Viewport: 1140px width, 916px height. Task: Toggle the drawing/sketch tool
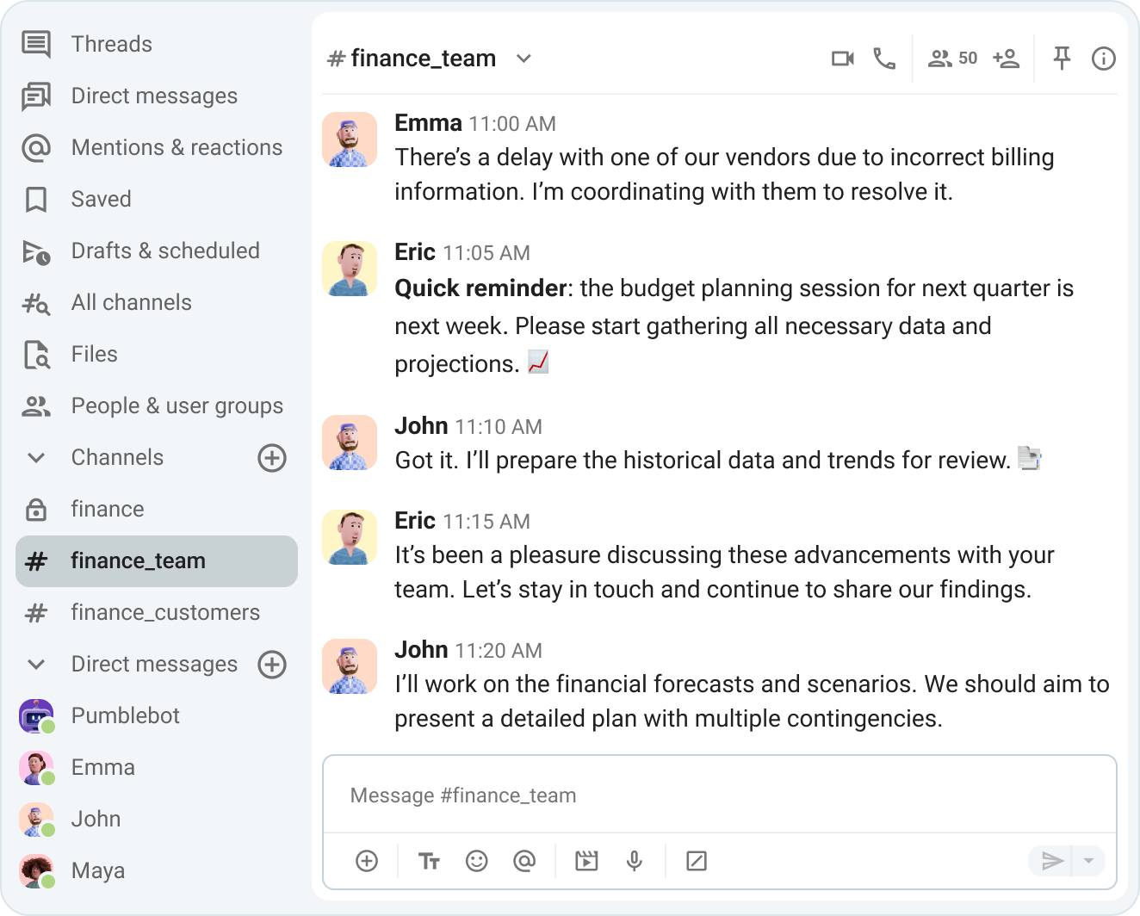tap(697, 860)
